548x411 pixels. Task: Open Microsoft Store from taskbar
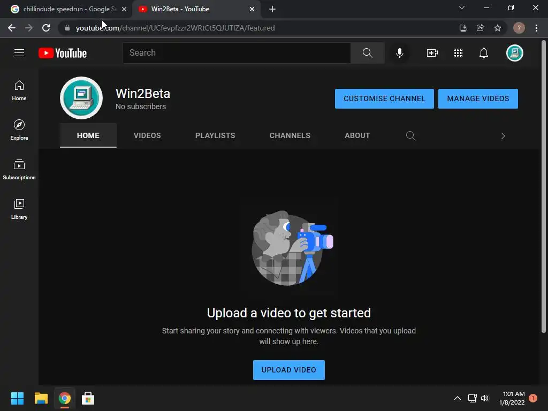click(88, 398)
